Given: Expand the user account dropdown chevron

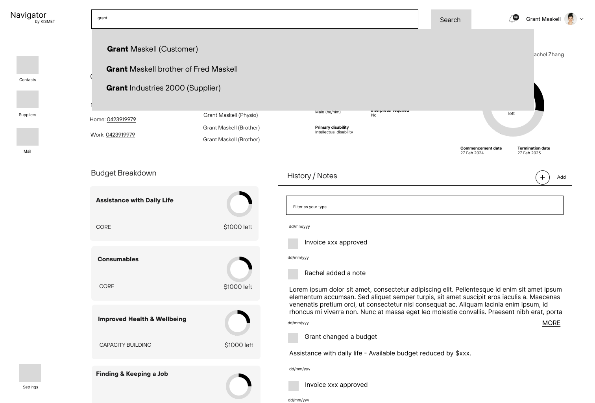Looking at the screenshot, I should coord(582,19).
